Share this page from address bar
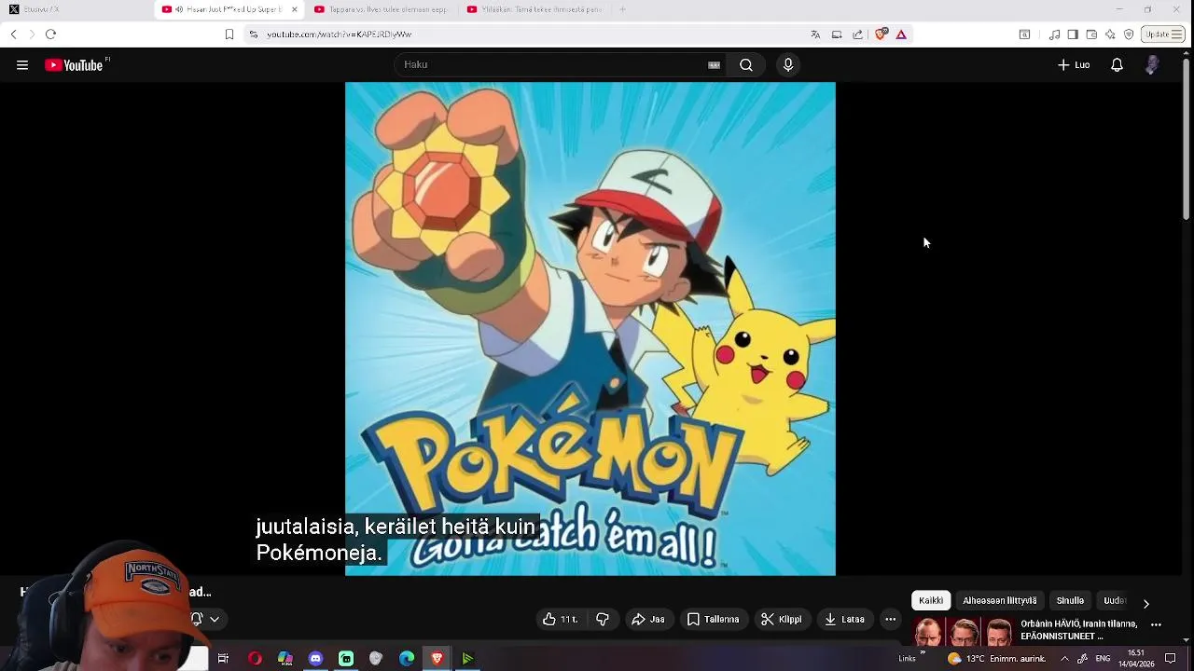The image size is (1194, 671). tap(858, 34)
